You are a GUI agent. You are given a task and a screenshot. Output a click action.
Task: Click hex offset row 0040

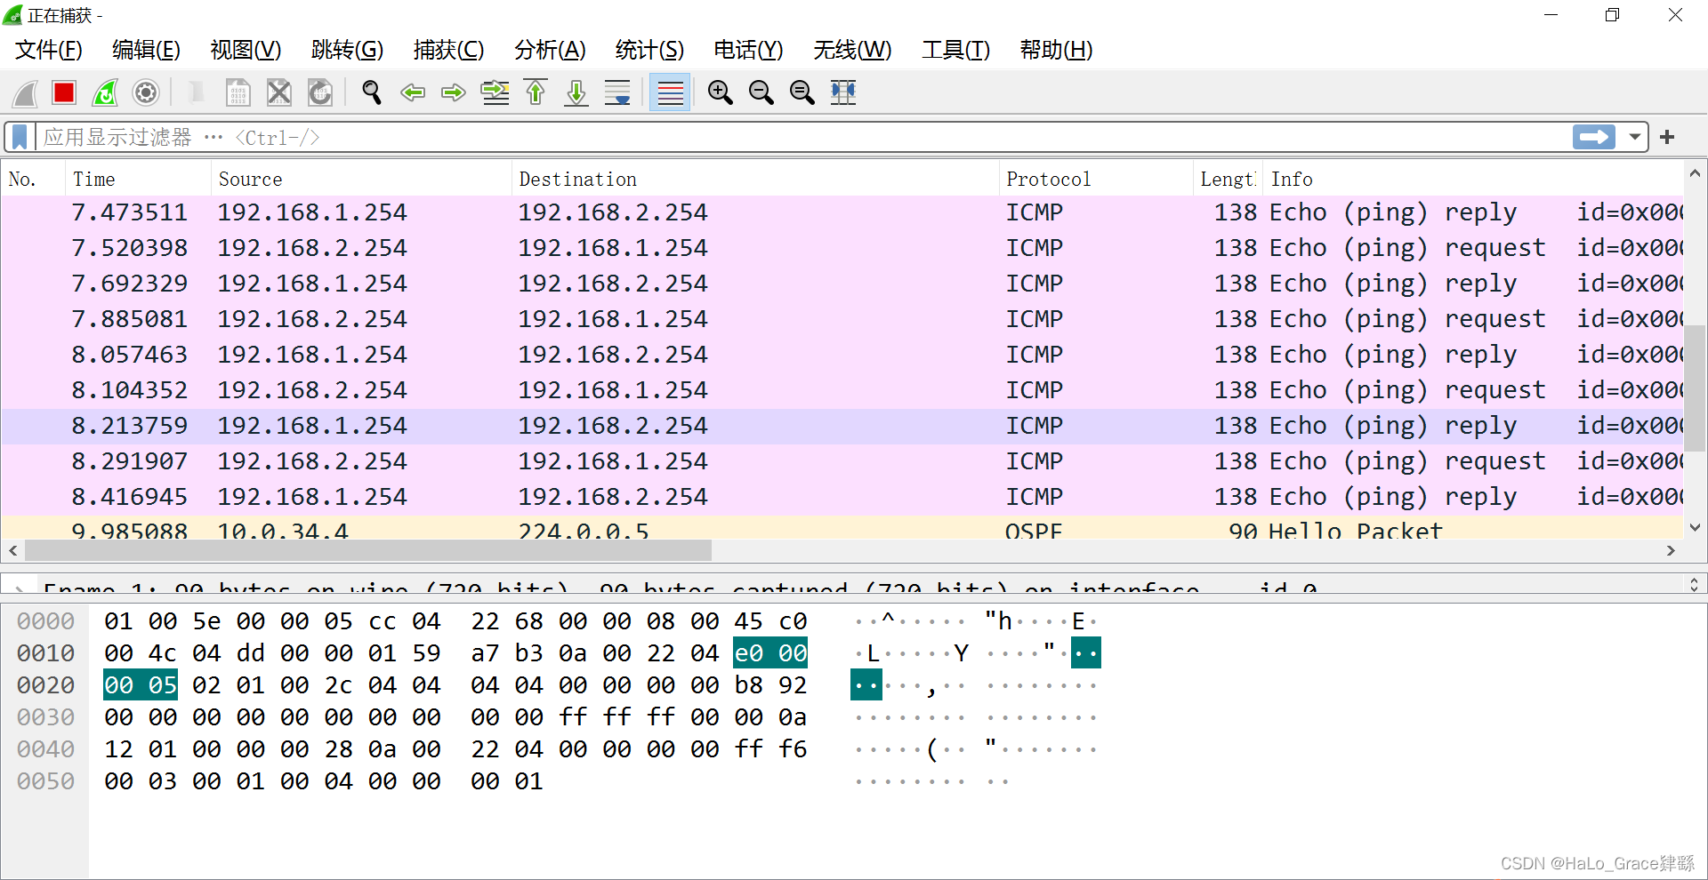(46, 749)
